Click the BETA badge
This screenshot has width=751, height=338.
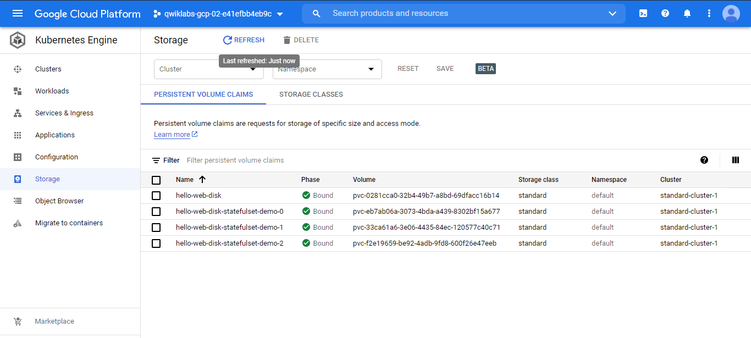tap(486, 69)
